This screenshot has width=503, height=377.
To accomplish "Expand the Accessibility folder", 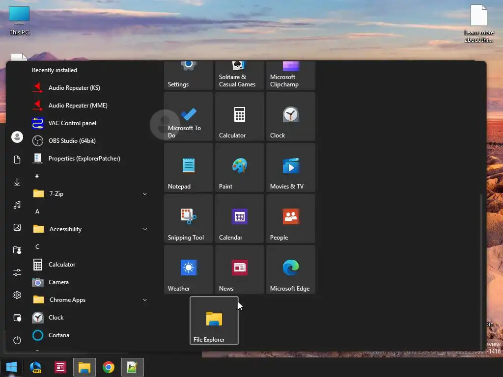I will point(90,229).
